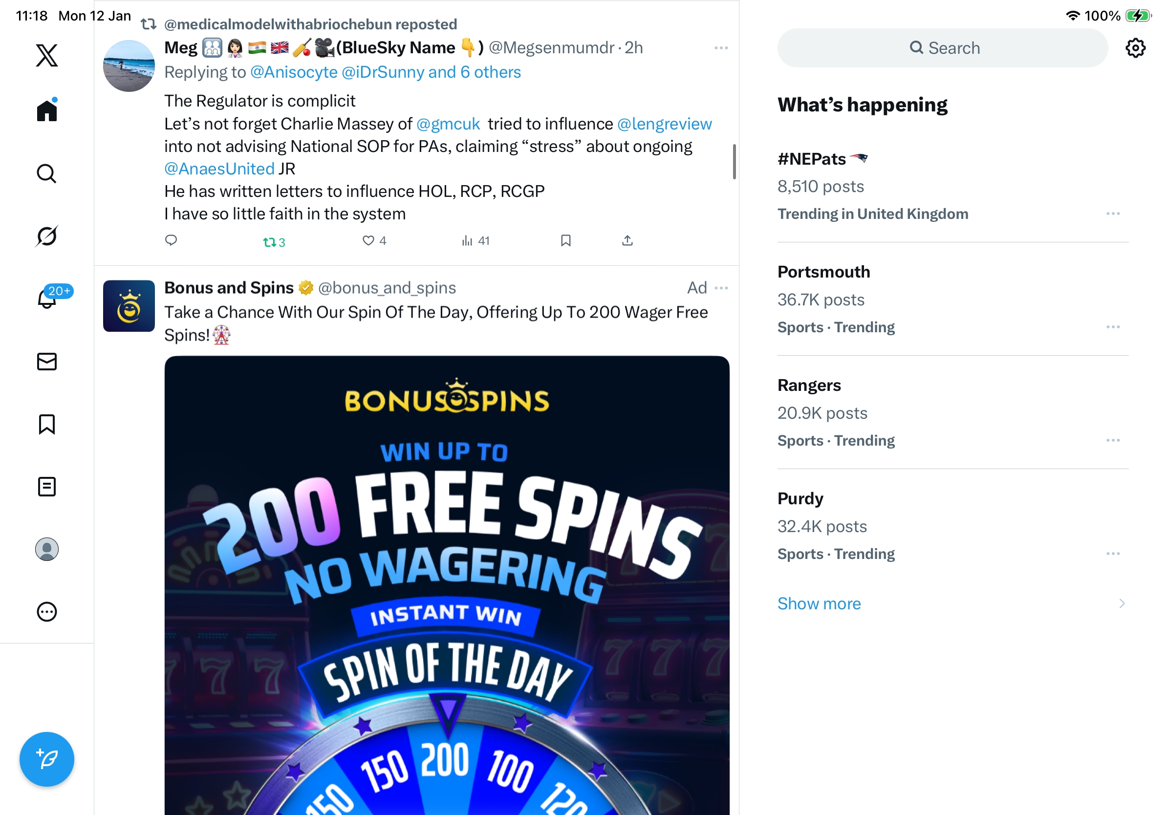Click the Search input field
The height and width of the screenshot is (815, 1167).
tap(942, 48)
